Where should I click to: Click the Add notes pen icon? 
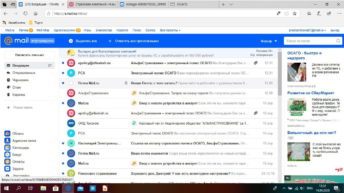[x=319, y=13]
